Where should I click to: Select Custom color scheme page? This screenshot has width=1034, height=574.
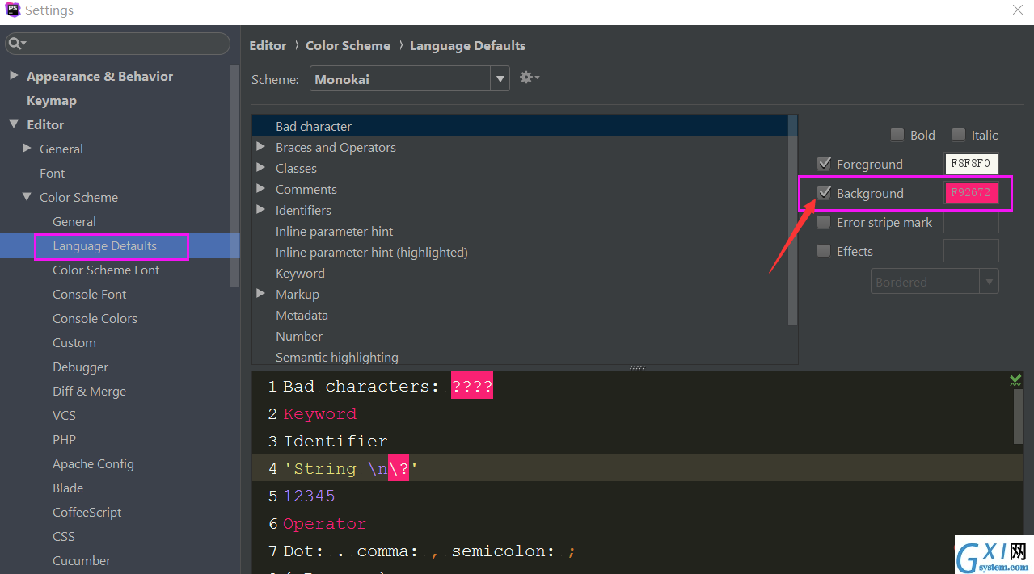click(74, 342)
